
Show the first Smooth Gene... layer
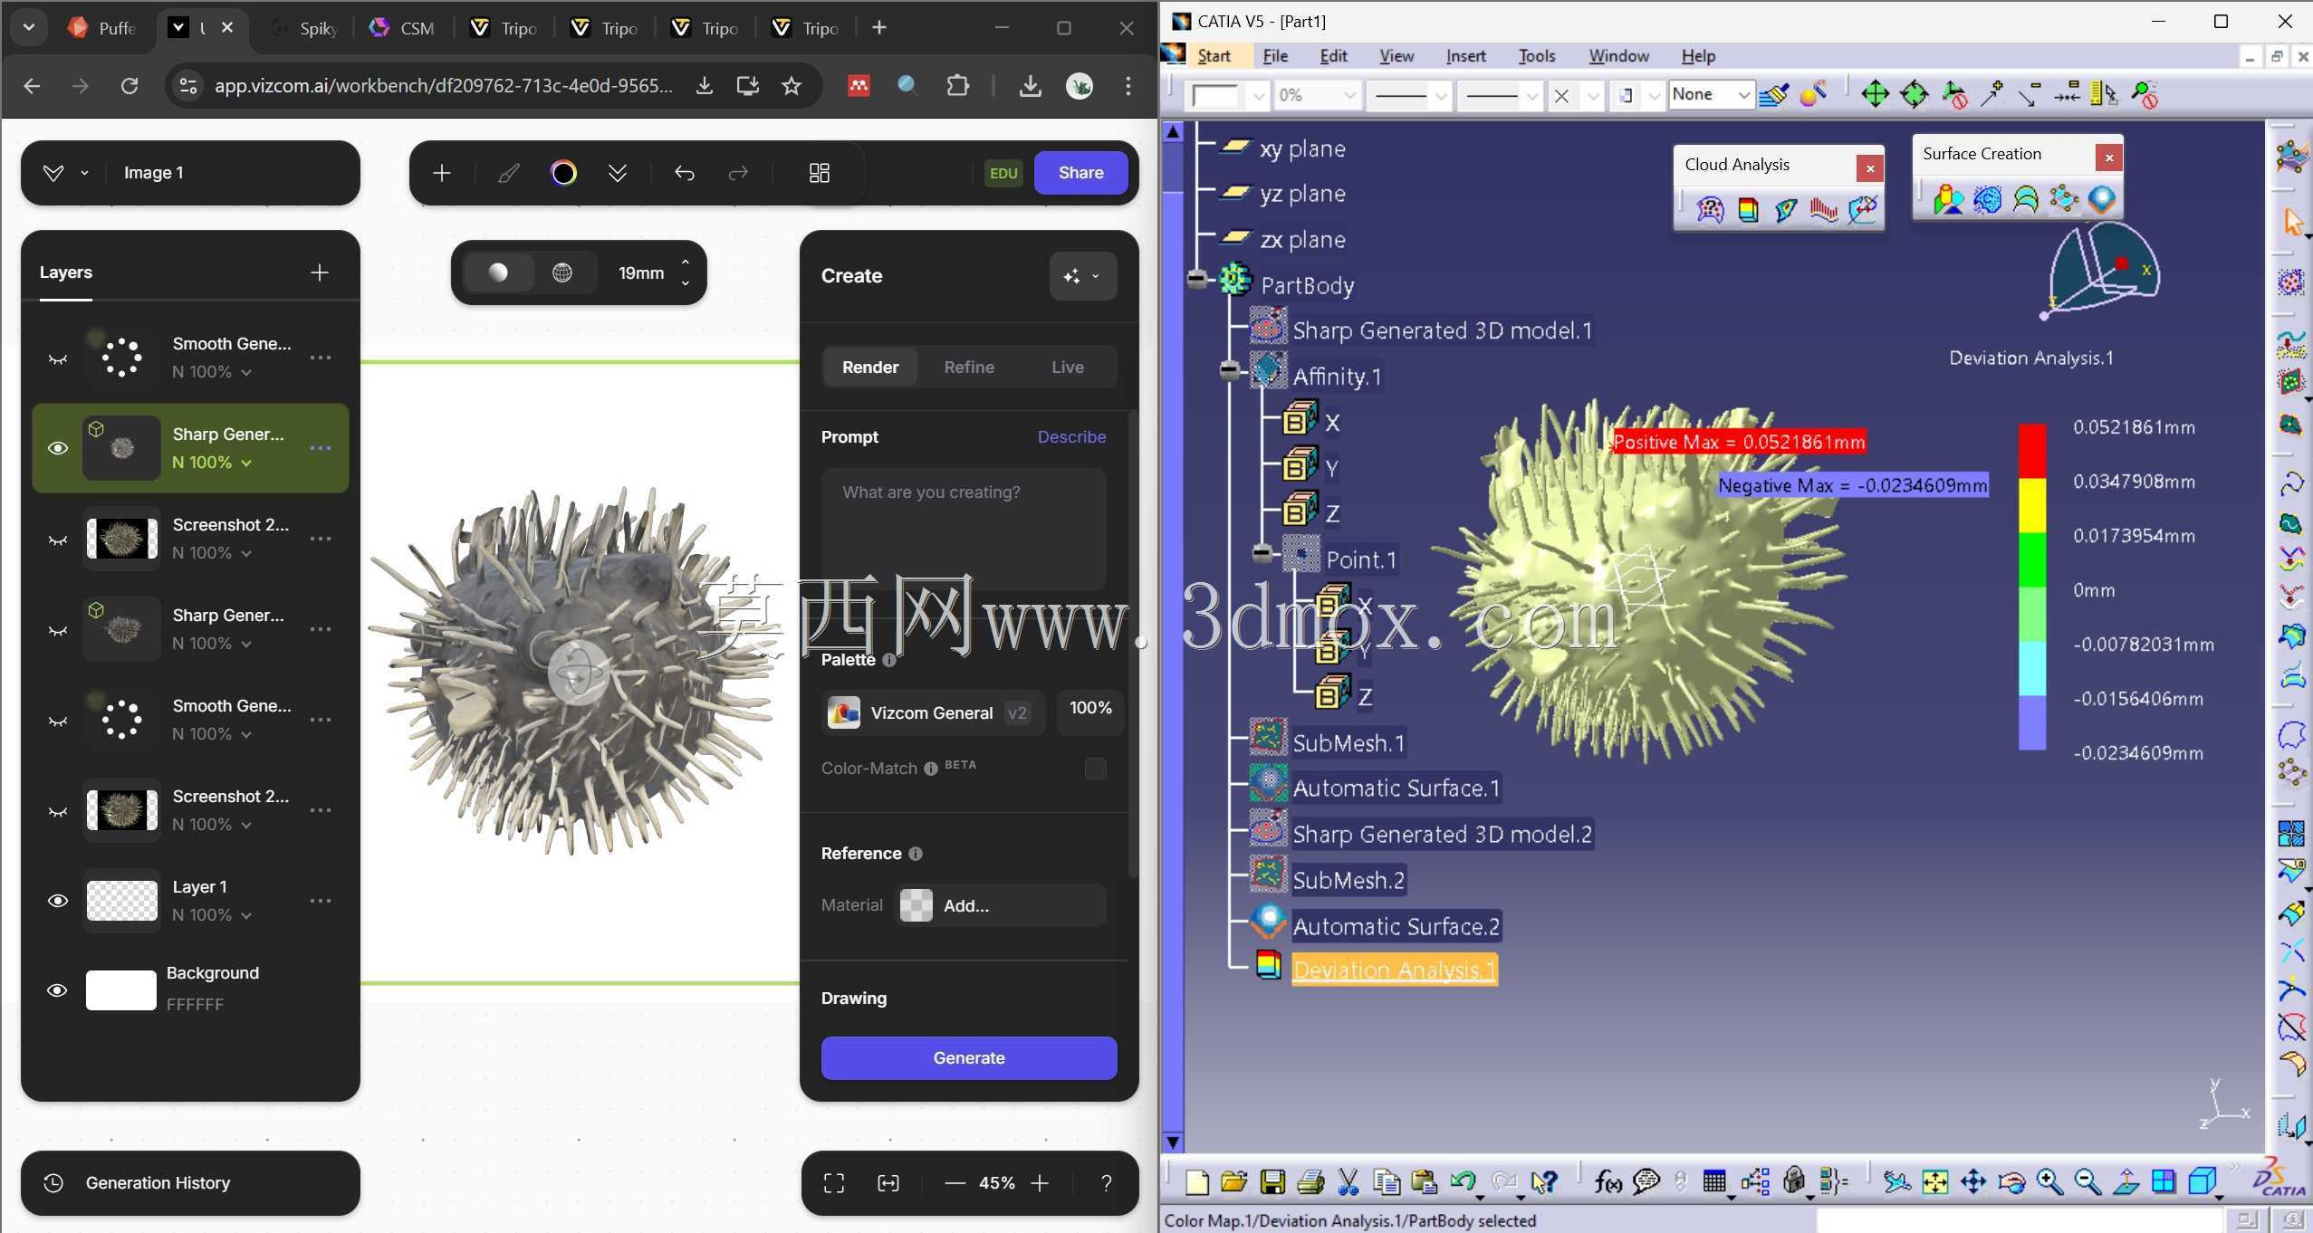[x=58, y=358]
